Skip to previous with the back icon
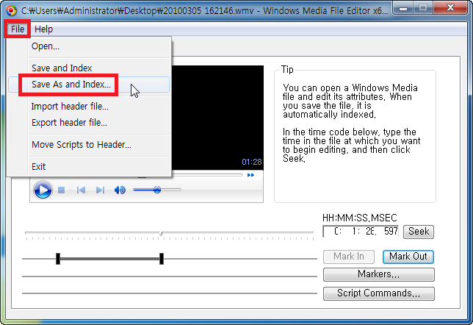 81,190
